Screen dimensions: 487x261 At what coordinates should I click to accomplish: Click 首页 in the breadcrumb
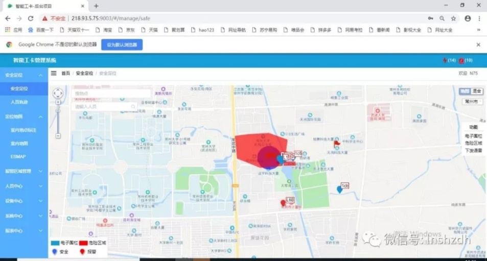66,73
